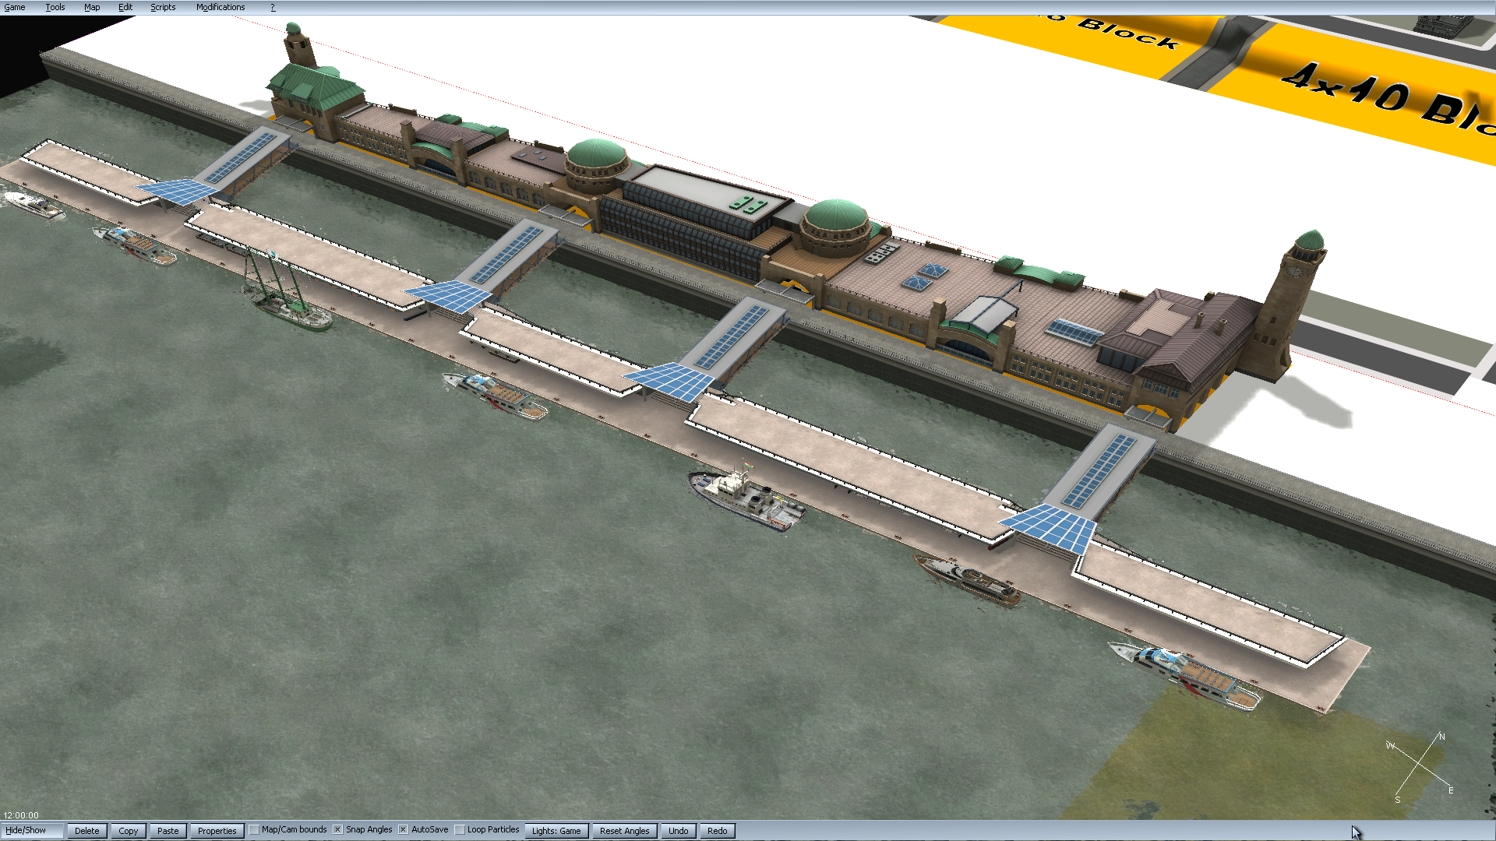The width and height of the screenshot is (1496, 841).
Task: Open the Tools menu
Action: (55, 7)
